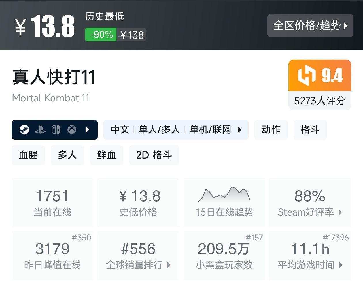Click the 历史最低 label

[105, 16]
